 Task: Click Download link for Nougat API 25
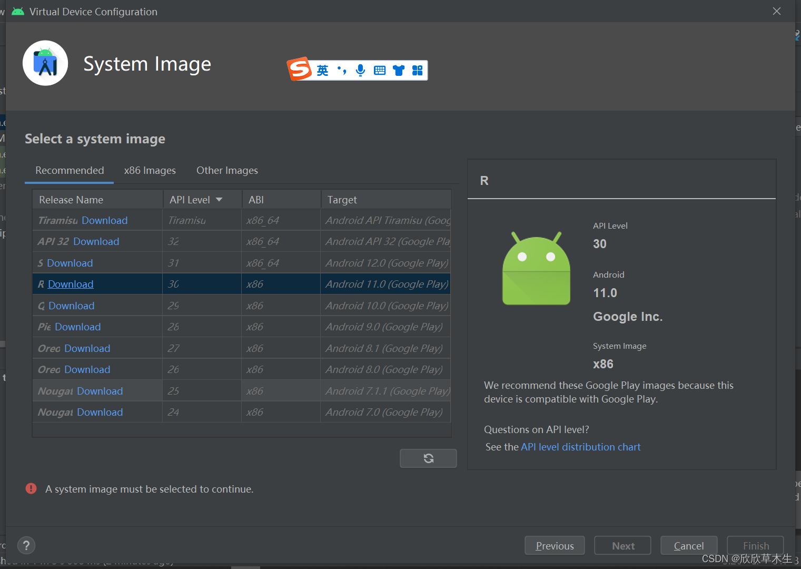[100, 391]
